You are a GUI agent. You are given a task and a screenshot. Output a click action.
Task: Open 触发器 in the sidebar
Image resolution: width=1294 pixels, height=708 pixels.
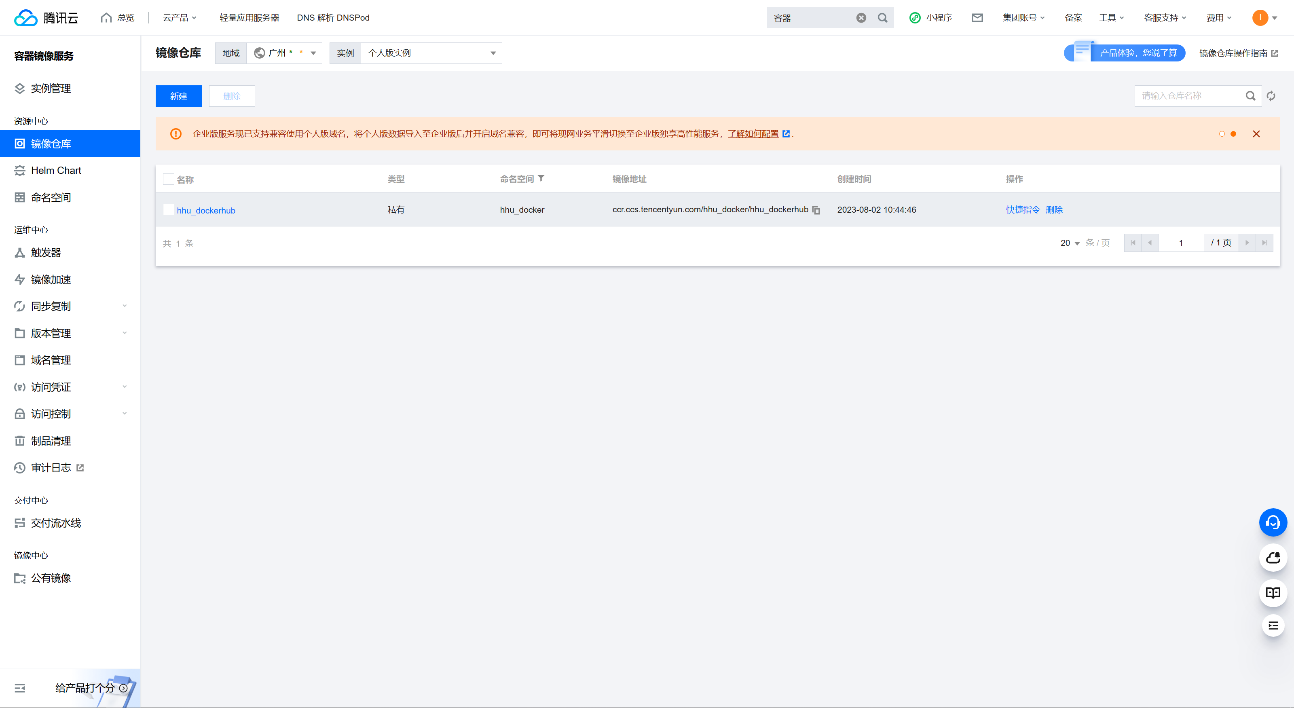[70, 253]
